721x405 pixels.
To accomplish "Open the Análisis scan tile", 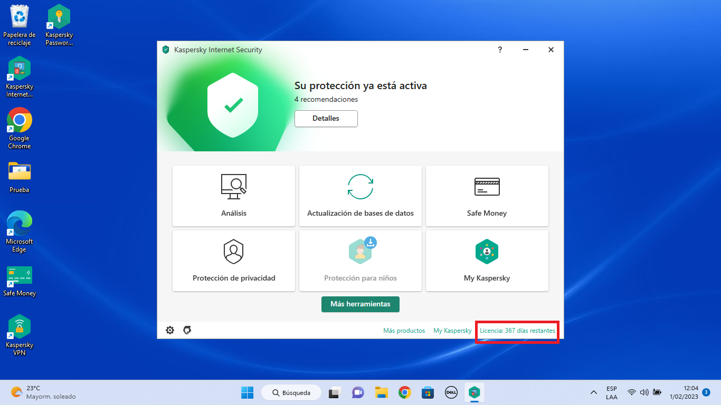I will [x=233, y=196].
